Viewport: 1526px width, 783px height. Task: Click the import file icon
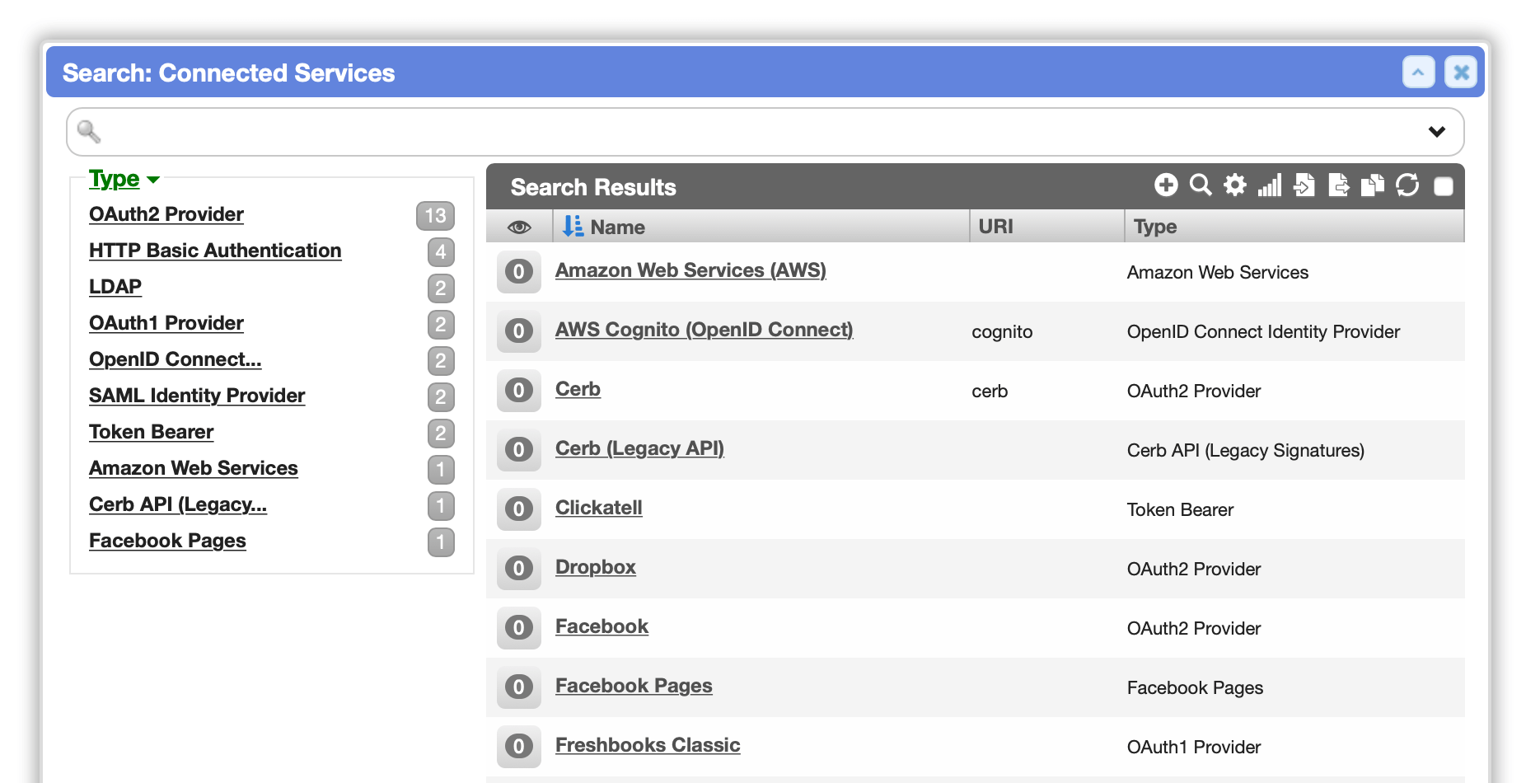[x=1304, y=185]
